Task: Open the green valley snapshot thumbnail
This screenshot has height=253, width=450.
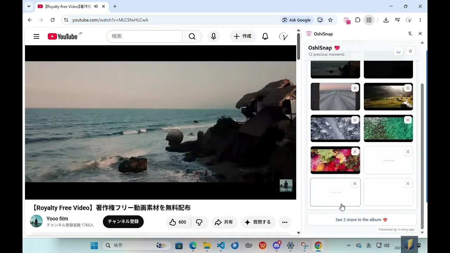Action: [388, 97]
